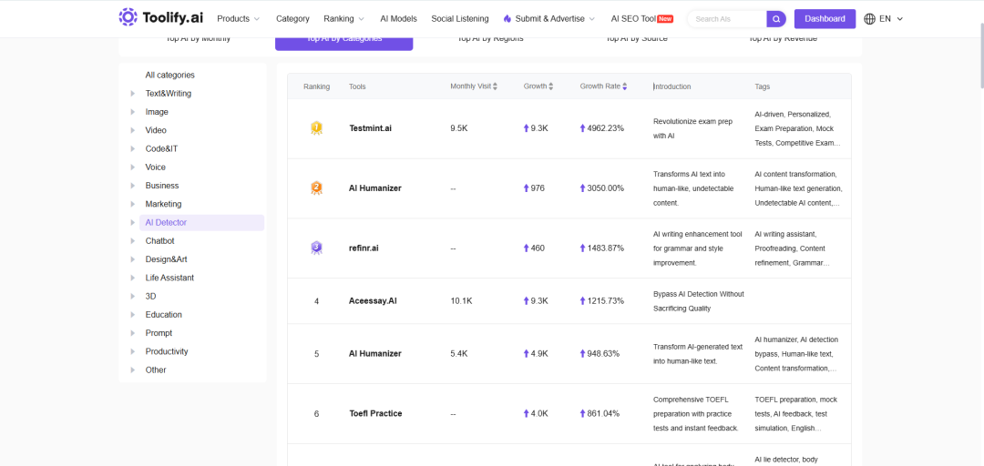Screen dimensions: 984x466
Task: Switch to Top AI by Revenue tab
Action: (x=783, y=40)
